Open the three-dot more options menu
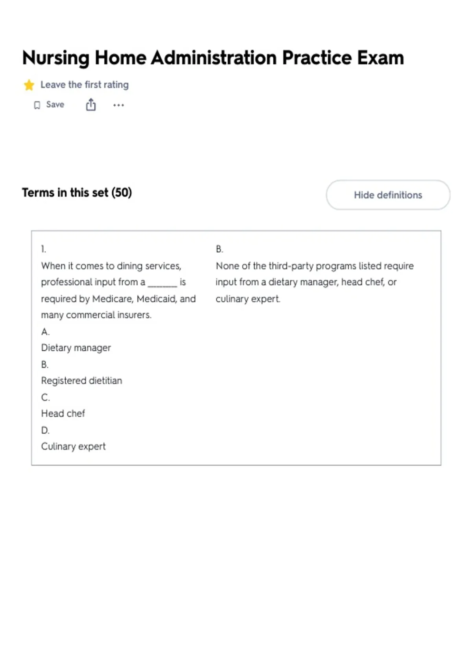This screenshot has height=668, width=472. [118, 105]
